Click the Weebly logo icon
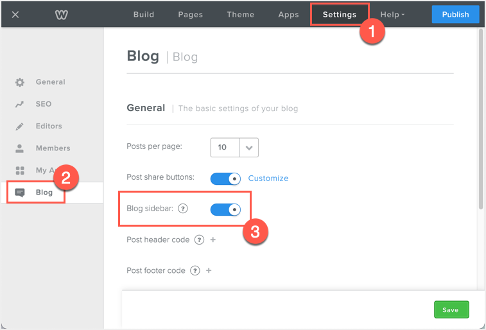Screen dimensions: 486x330 click(62, 14)
